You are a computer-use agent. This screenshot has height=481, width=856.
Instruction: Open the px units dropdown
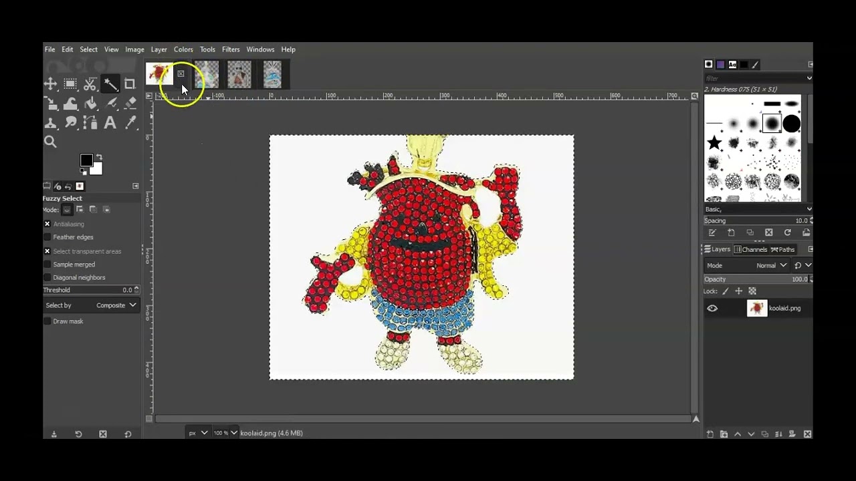point(199,433)
